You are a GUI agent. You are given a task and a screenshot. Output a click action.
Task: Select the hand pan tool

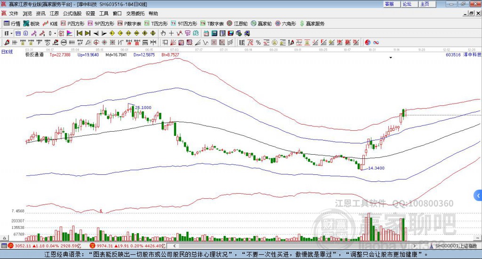(163, 33)
